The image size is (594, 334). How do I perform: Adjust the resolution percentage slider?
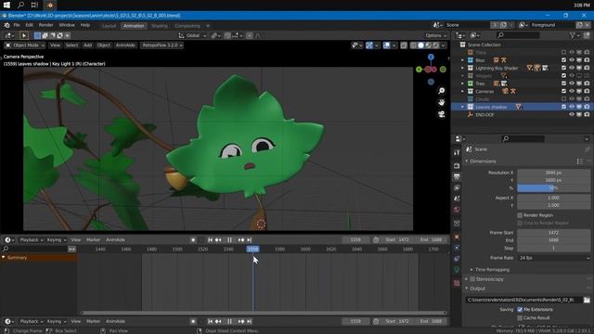(553, 187)
